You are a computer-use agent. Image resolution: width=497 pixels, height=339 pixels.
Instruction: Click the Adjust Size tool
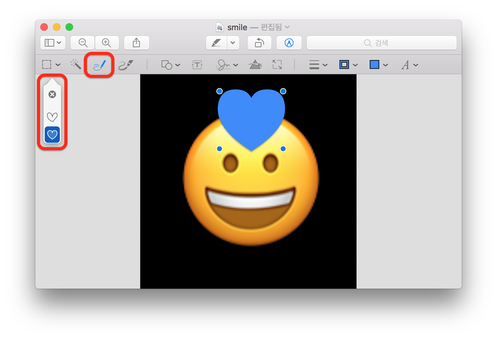pyautogui.click(x=277, y=65)
